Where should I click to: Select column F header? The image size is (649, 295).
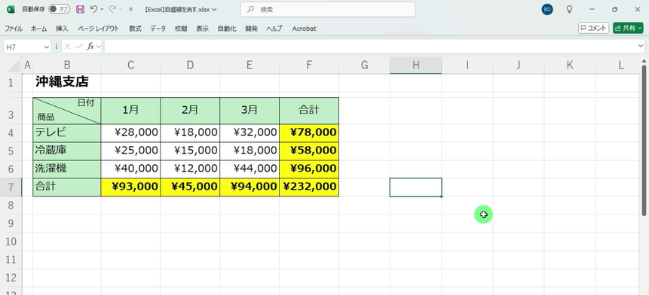click(309, 65)
